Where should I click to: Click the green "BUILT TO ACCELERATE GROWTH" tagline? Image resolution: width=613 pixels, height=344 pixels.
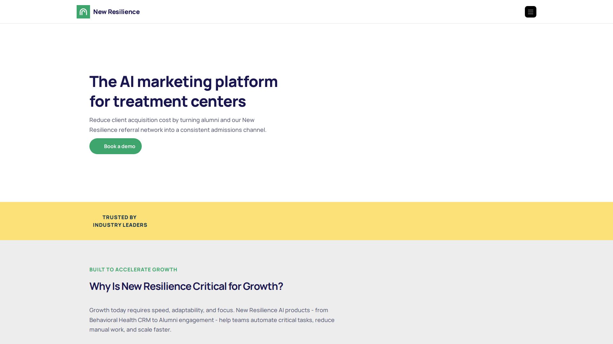click(133, 269)
